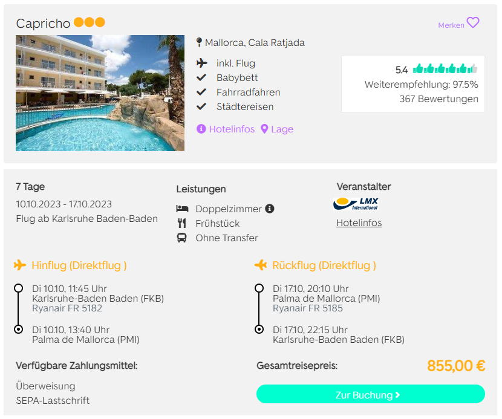Click the Hotelinfos info circle icon
The image size is (502, 419).
click(x=201, y=129)
